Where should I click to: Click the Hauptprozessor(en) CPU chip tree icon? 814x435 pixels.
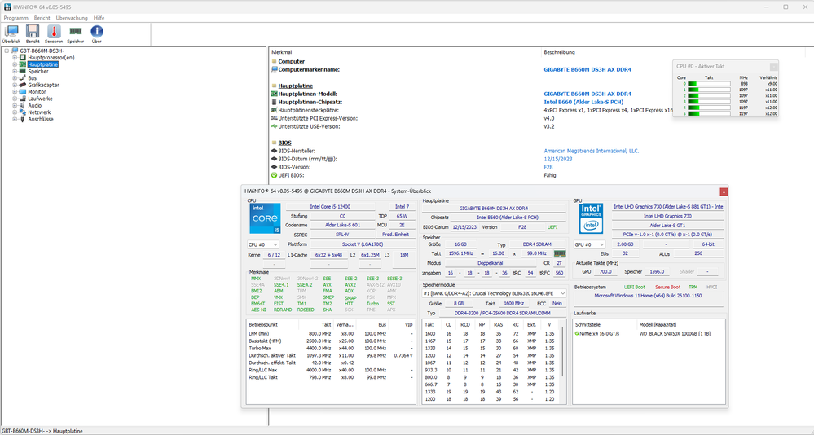(23, 58)
